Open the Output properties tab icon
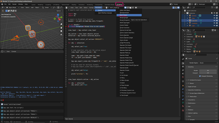This screenshot has height=123, width=219. [x=183, y=67]
